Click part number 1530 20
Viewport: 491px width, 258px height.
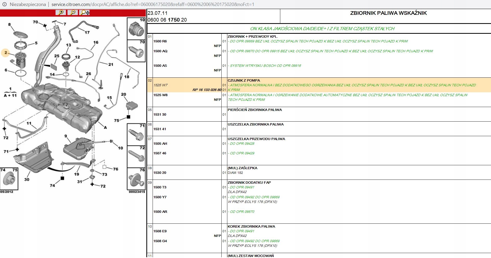160,173
